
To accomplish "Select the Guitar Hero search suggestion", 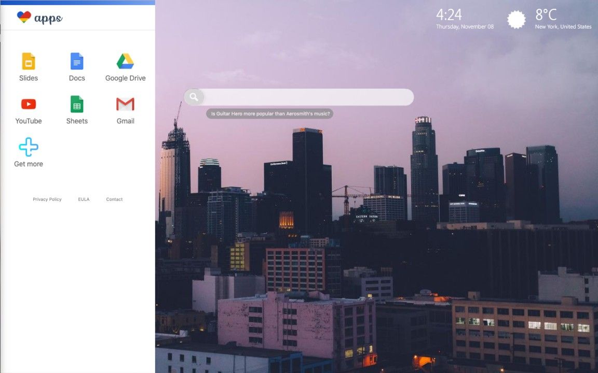I will (x=270, y=113).
